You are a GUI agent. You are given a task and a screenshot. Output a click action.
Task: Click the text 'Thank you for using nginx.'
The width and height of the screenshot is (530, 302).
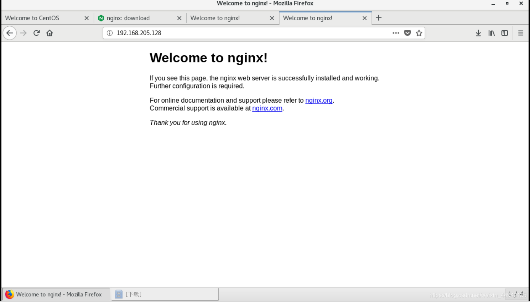(188, 123)
